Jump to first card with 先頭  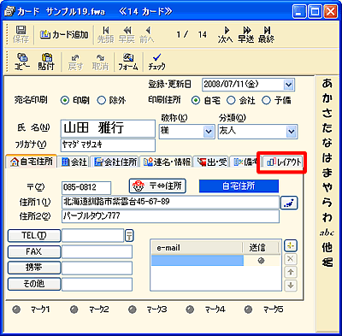[x=106, y=34]
